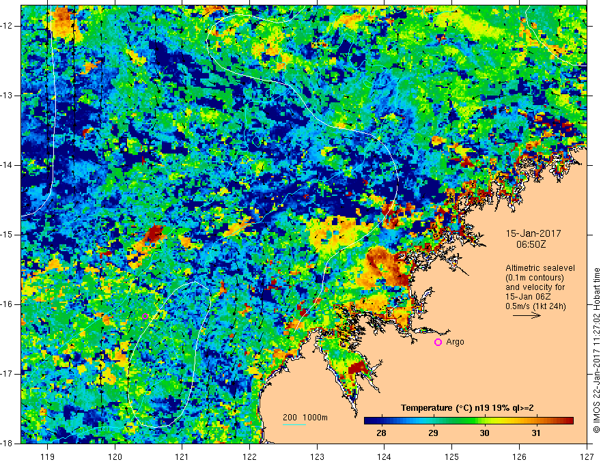
Task: Click the '06:50Z' time text
Action: pyautogui.click(x=531, y=244)
